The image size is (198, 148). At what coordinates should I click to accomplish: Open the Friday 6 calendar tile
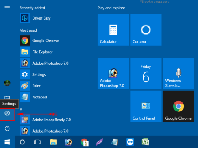pyautogui.click(x=146, y=74)
